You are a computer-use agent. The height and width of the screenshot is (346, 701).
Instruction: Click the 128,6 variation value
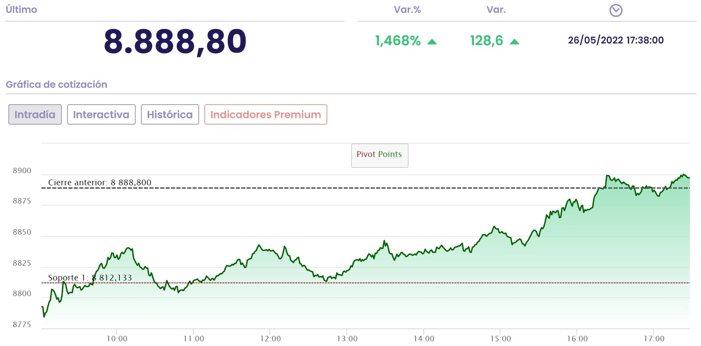(486, 41)
